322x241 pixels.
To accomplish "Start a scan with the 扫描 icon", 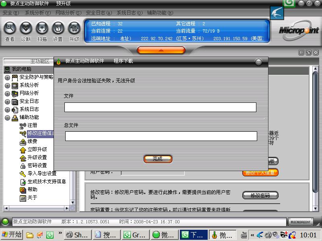I will click(x=42, y=28).
